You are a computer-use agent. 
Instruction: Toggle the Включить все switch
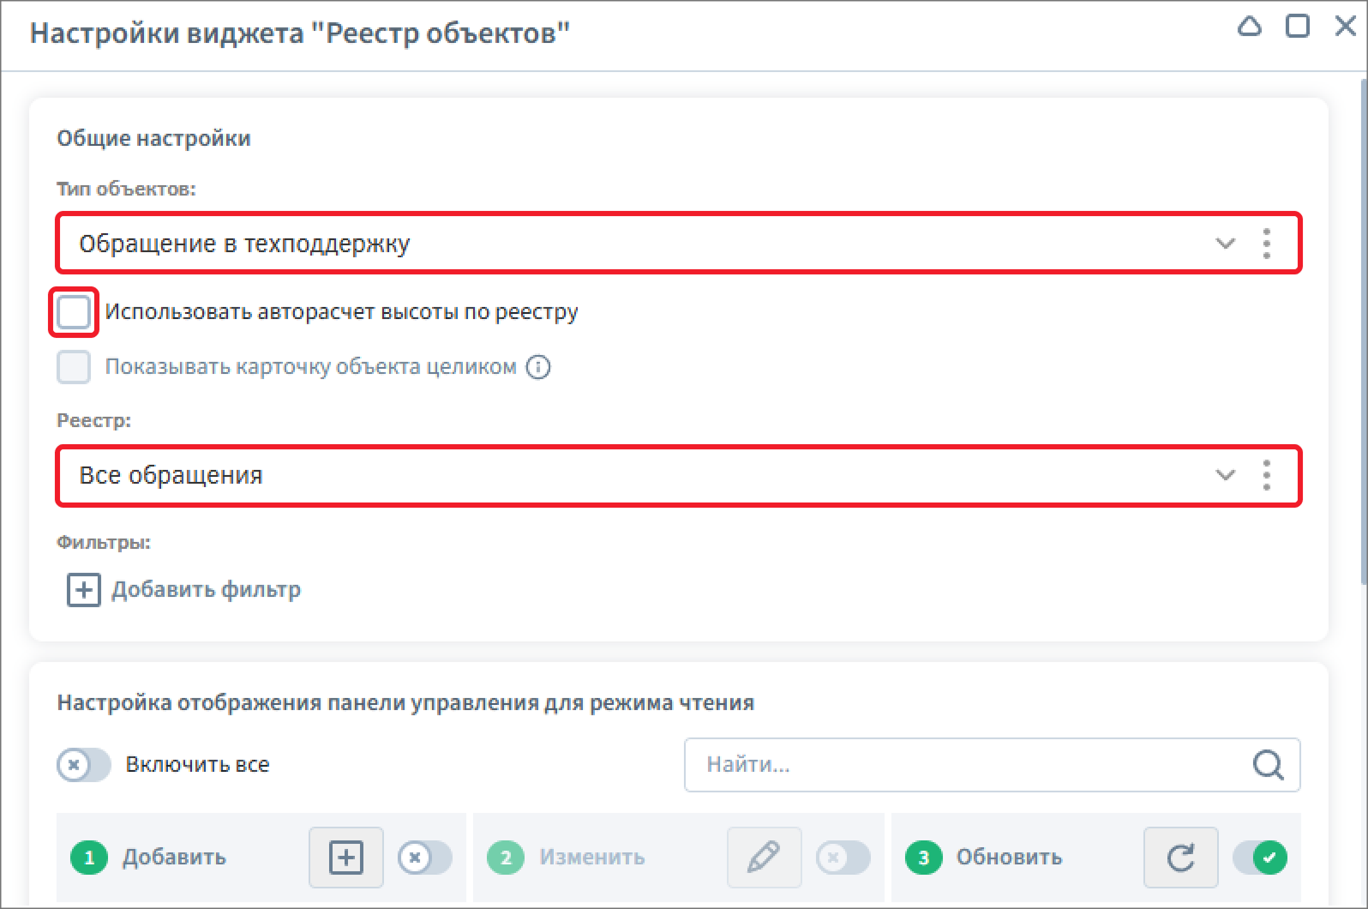pos(84,764)
